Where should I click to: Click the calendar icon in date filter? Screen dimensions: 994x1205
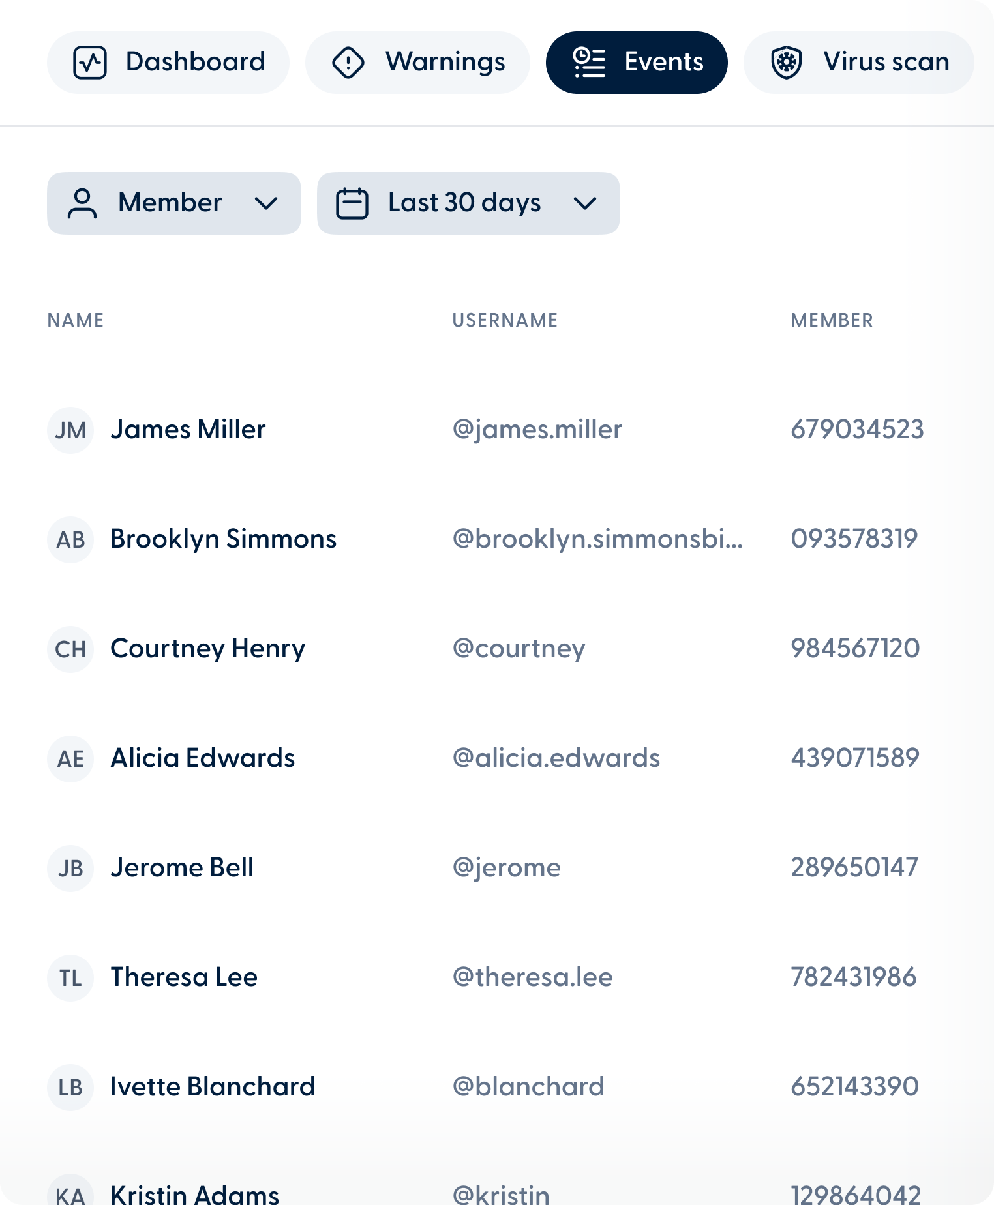(x=352, y=203)
